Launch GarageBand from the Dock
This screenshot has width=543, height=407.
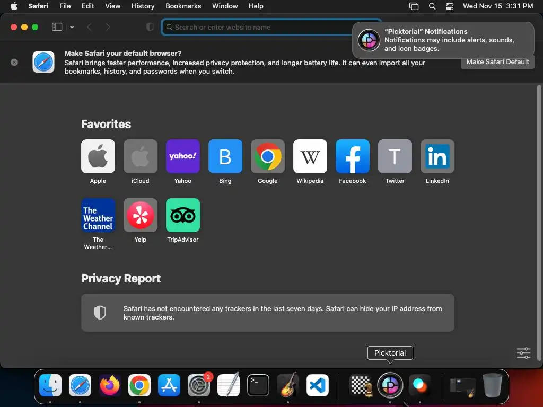point(288,385)
